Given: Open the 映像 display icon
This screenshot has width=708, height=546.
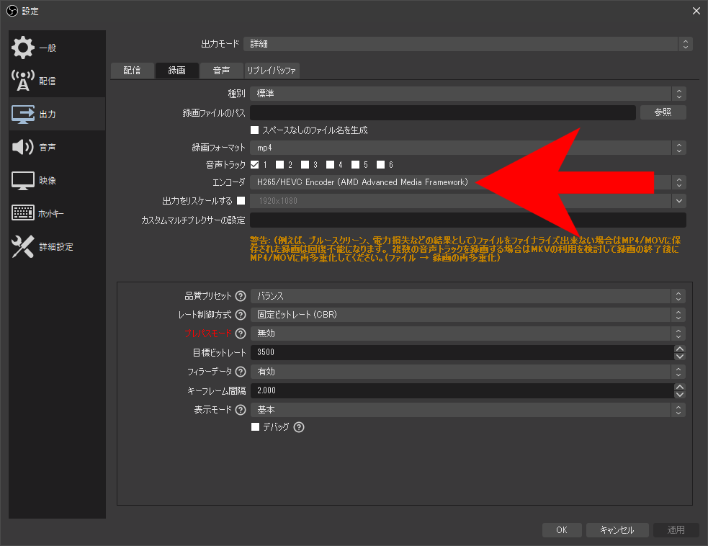Looking at the screenshot, I should [x=22, y=180].
